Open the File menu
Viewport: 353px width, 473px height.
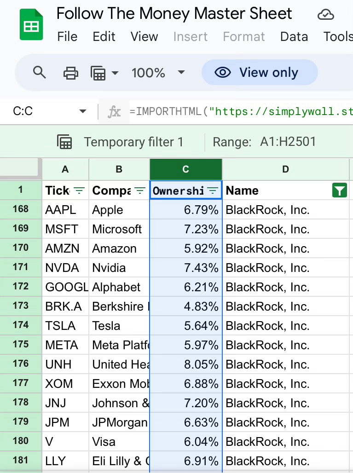67,36
